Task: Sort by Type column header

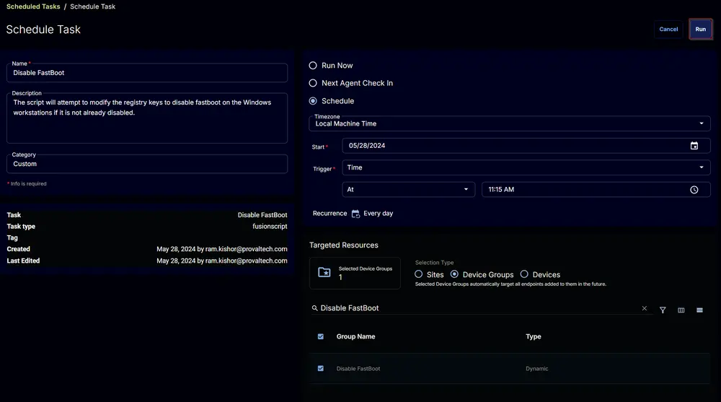Action: [x=534, y=336]
